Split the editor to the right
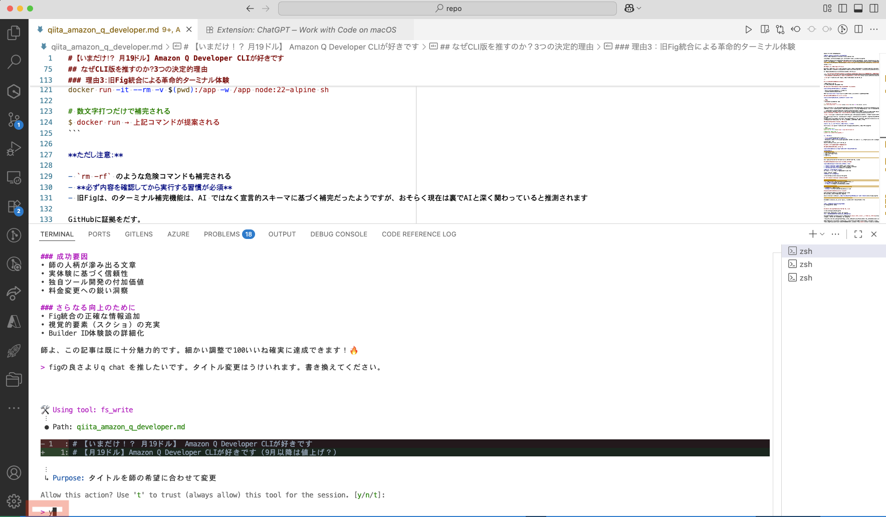This screenshot has height=517, width=886. pyautogui.click(x=858, y=30)
